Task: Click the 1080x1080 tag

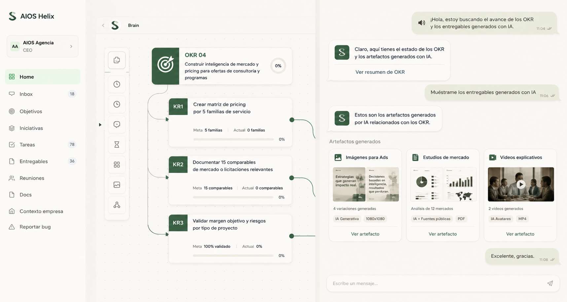Action: coord(375,219)
